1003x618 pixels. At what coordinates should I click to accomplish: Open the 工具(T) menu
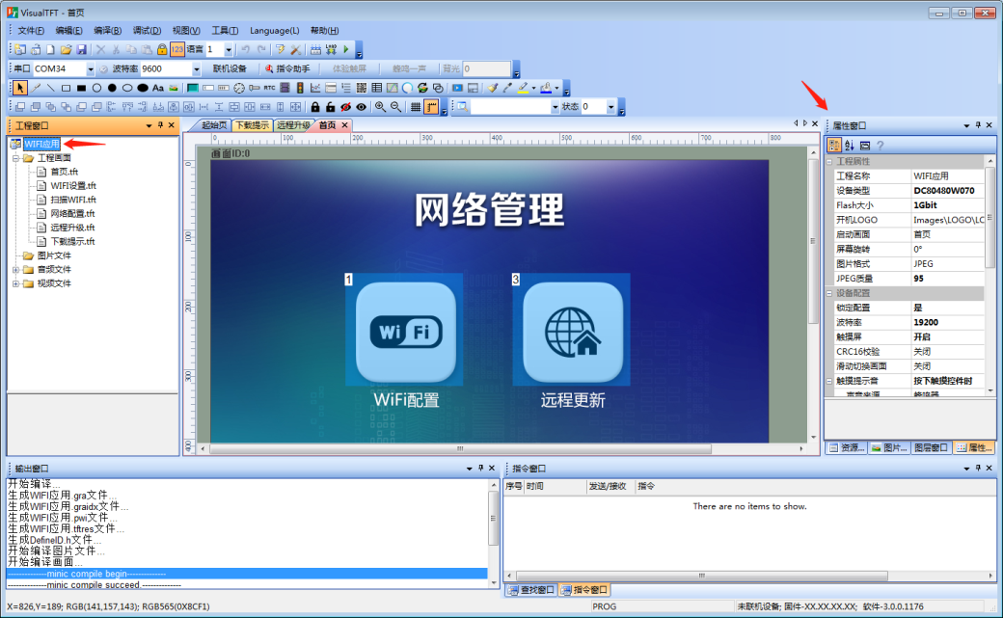point(225,31)
